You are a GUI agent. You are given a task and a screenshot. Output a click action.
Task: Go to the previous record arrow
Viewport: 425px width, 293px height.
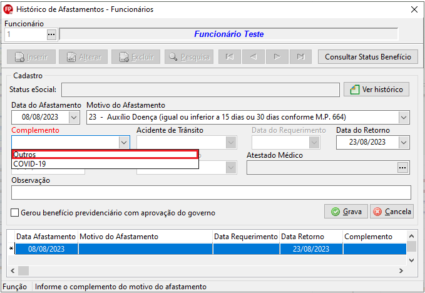253,56
